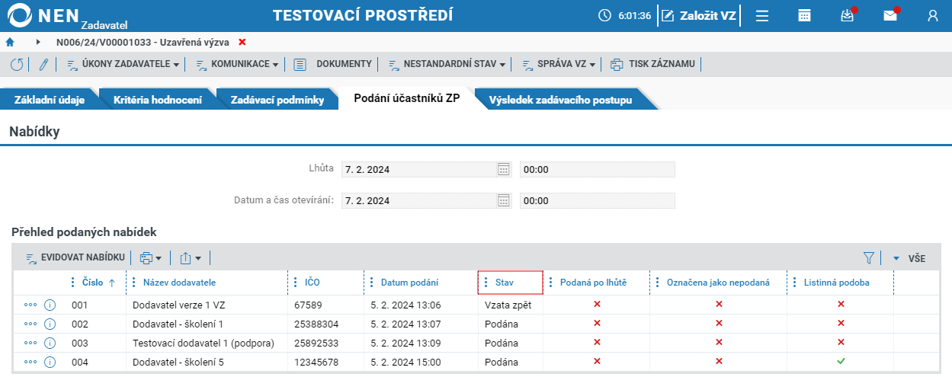
Task: Open info icon for offer 003
Action: [50, 343]
